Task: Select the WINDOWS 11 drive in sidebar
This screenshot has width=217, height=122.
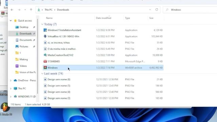Action: point(27,96)
